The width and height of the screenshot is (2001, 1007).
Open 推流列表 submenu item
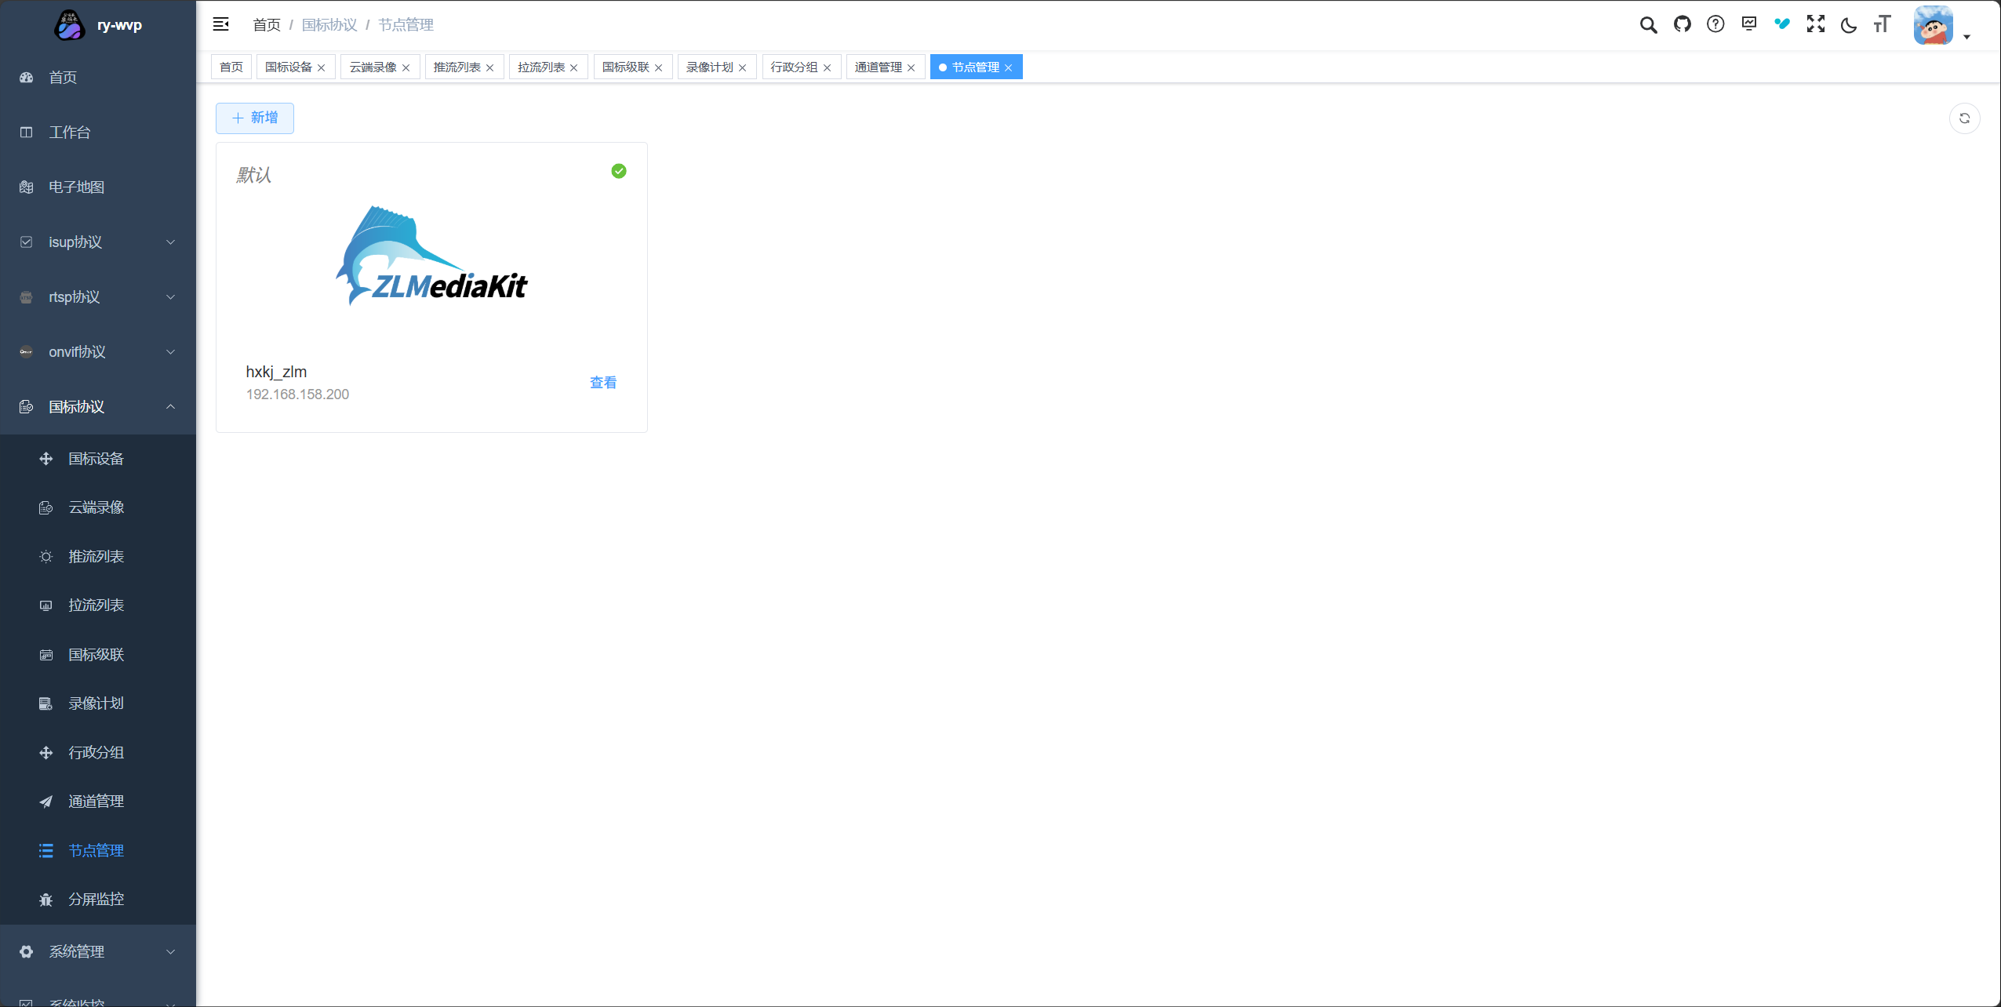coord(98,557)
